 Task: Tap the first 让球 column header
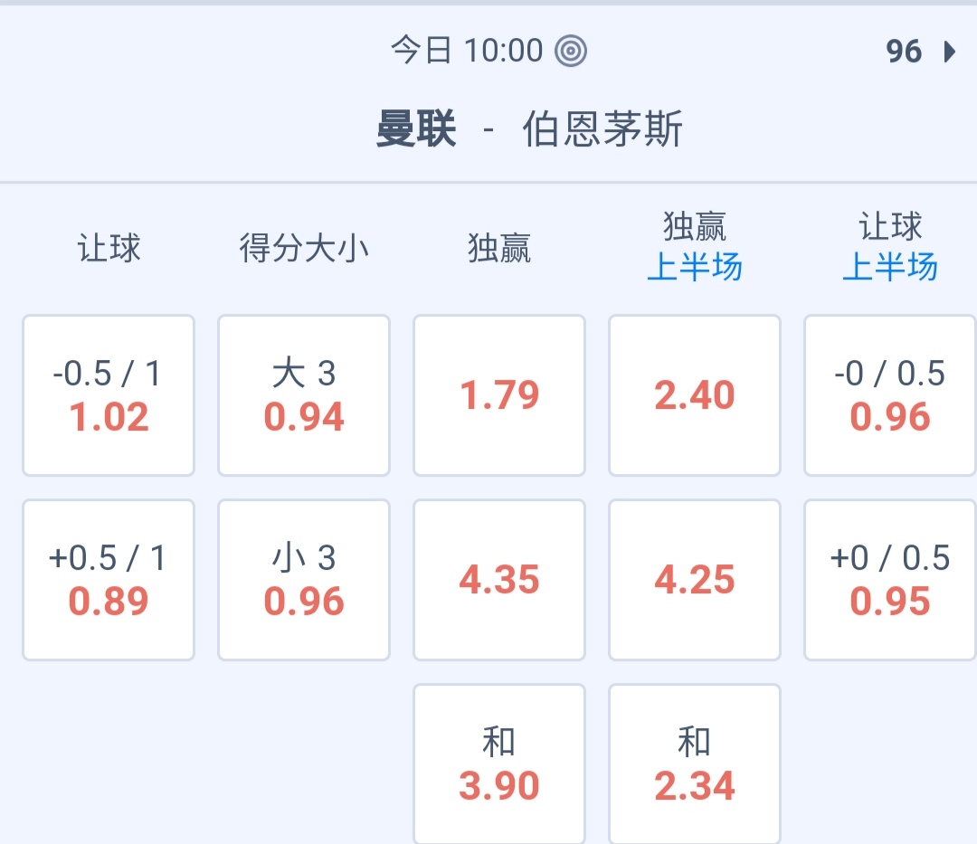109,248
